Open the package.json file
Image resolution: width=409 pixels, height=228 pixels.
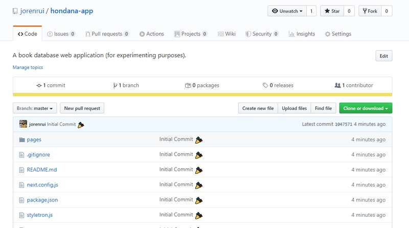point(42,200)
